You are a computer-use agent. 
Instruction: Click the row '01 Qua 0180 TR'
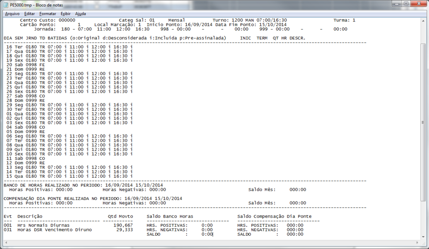point(70,114)
